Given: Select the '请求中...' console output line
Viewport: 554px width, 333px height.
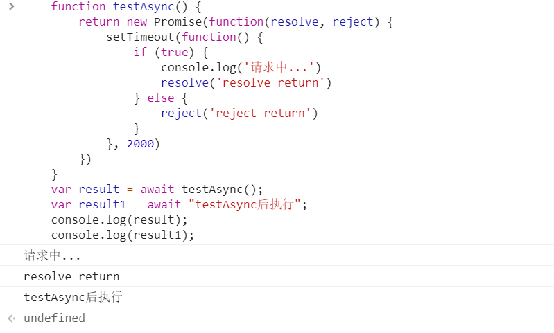Looking at the screenshot, I should click(52, 255).
